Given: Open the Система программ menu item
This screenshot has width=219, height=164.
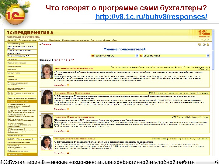Looking at the screenshot, I should click(27, 40).
